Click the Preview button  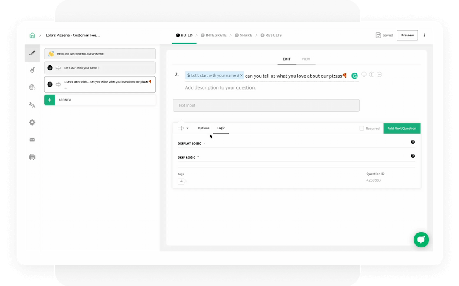point(407,35)
